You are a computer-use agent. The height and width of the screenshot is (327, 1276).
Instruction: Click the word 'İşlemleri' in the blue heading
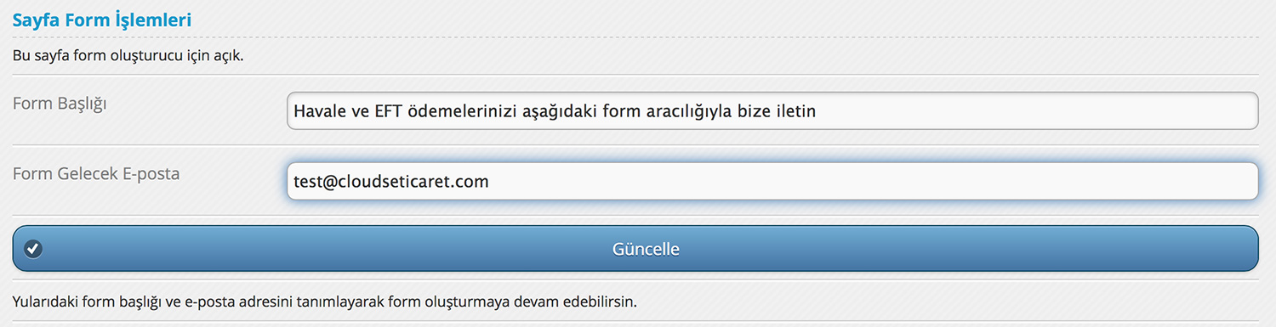point(154,20)
